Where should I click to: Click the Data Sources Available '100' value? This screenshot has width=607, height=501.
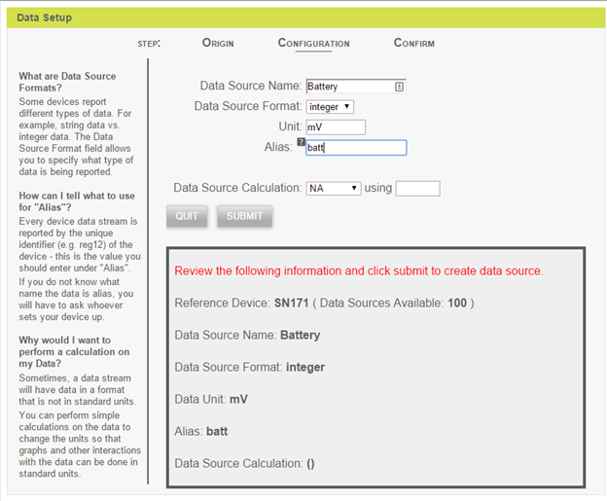point(457,303)
